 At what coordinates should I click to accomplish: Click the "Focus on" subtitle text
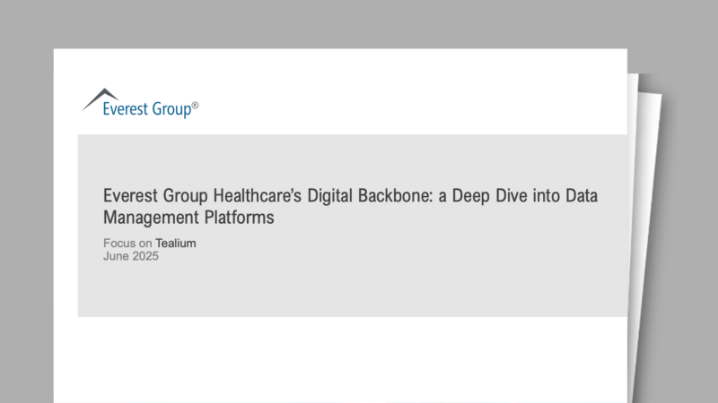coord(127,243)
